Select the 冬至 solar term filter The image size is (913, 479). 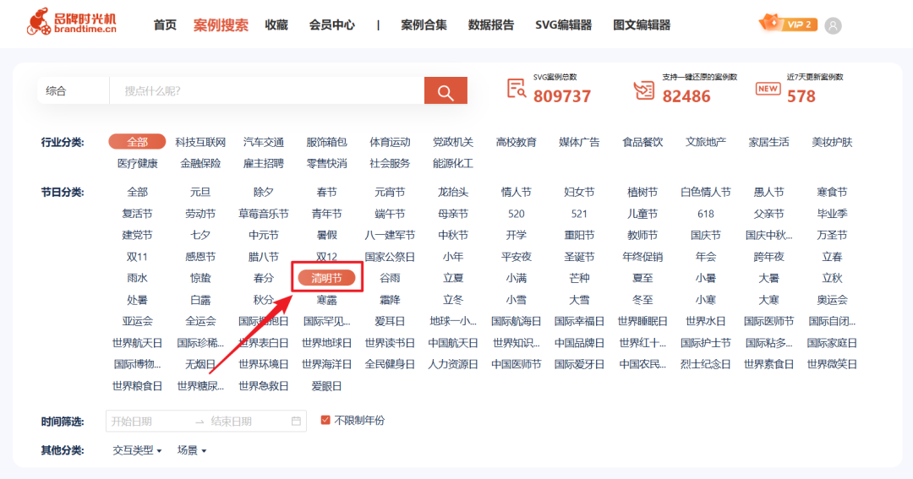click(642, 300)
